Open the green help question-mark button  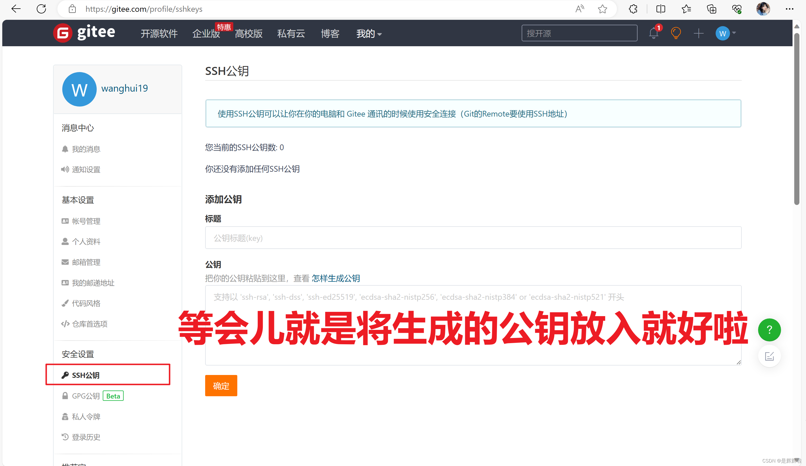pyautogui.click(x=769, y=330)
